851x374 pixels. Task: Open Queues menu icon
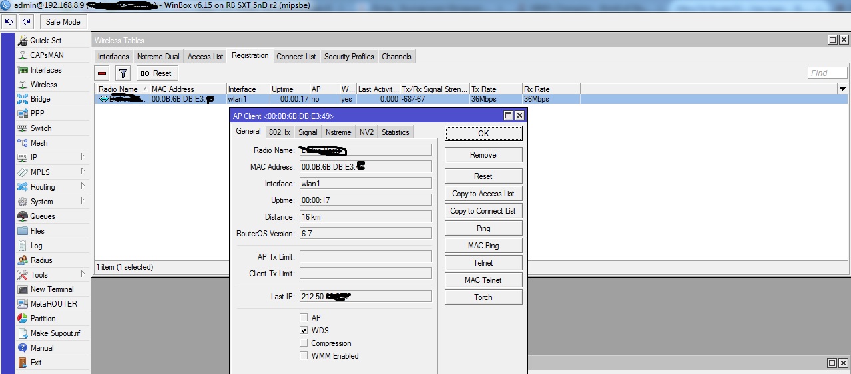click(23, 216)
